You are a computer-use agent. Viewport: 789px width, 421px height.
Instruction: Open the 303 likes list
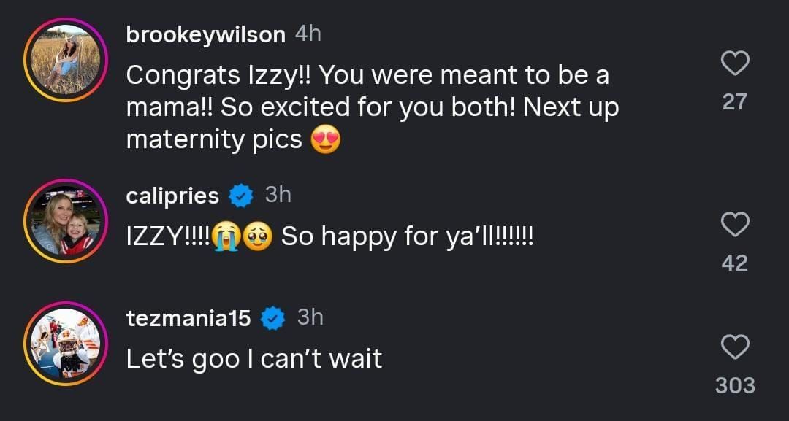click(x=734, y=385)
